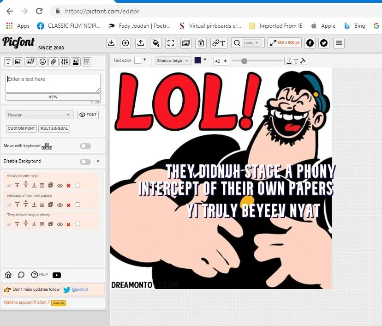Toggle Move with keyboard switch
The image size is (382, 326).
point(85,146)
